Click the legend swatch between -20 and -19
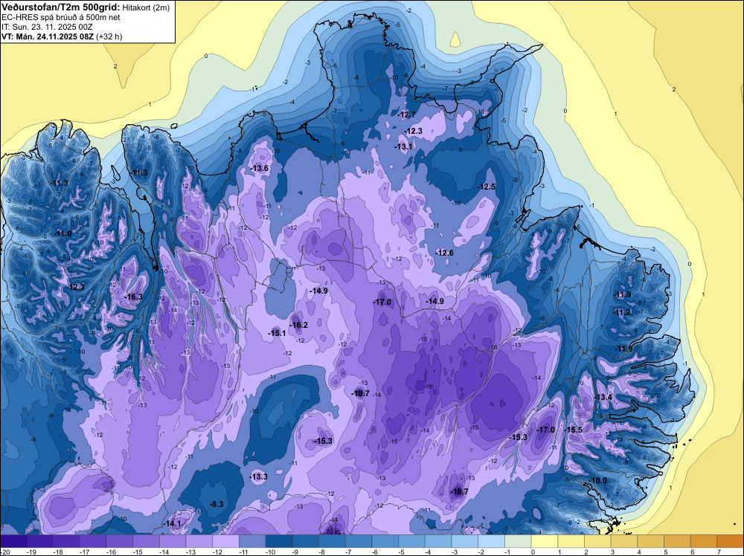 [x=13, y=541]
